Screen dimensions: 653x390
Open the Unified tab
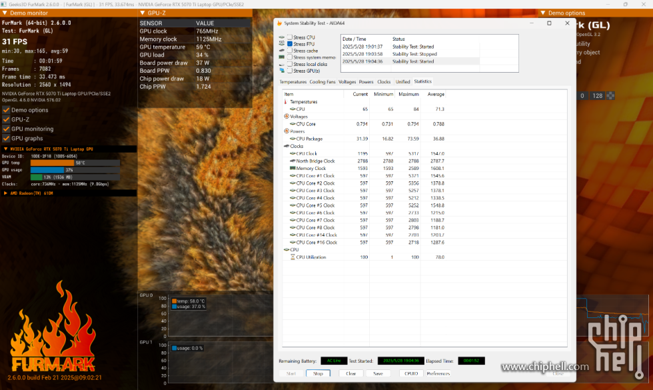[402, 81]
